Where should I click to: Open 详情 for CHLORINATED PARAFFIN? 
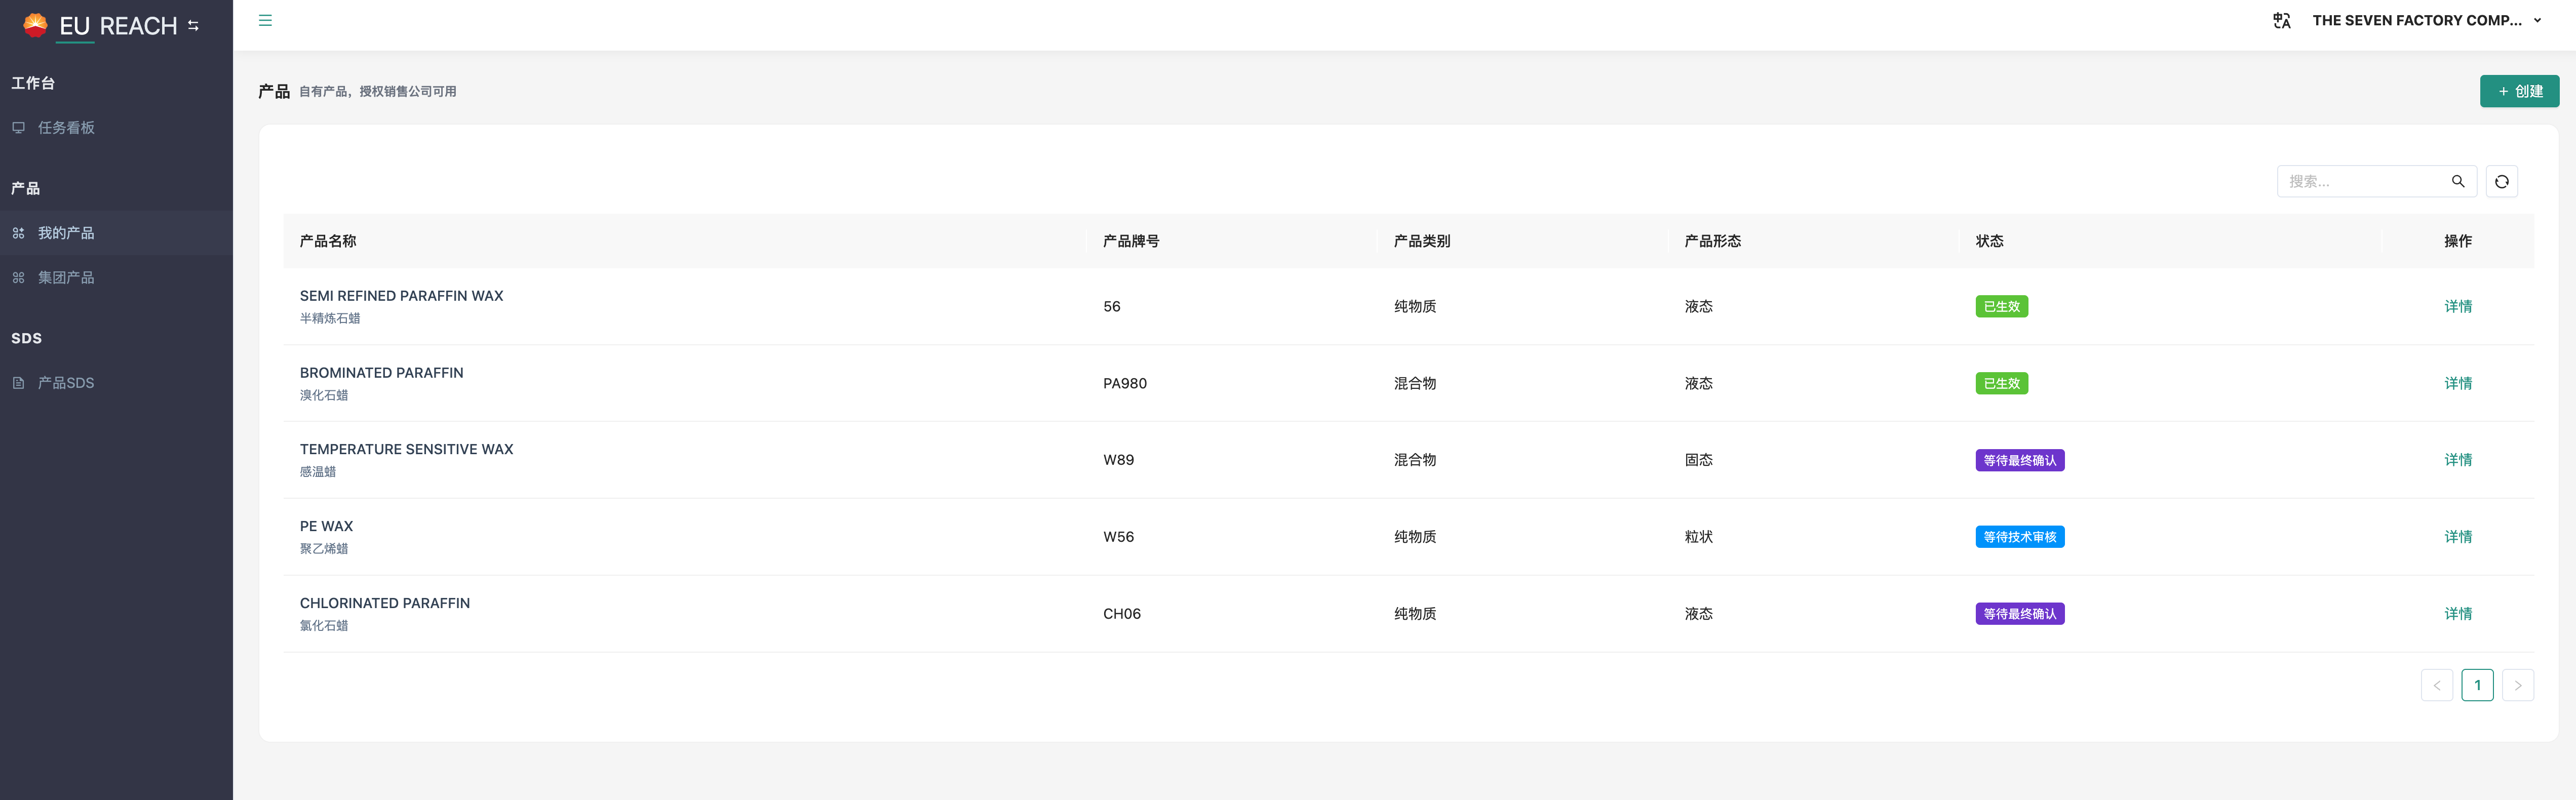pos(2457,614)
